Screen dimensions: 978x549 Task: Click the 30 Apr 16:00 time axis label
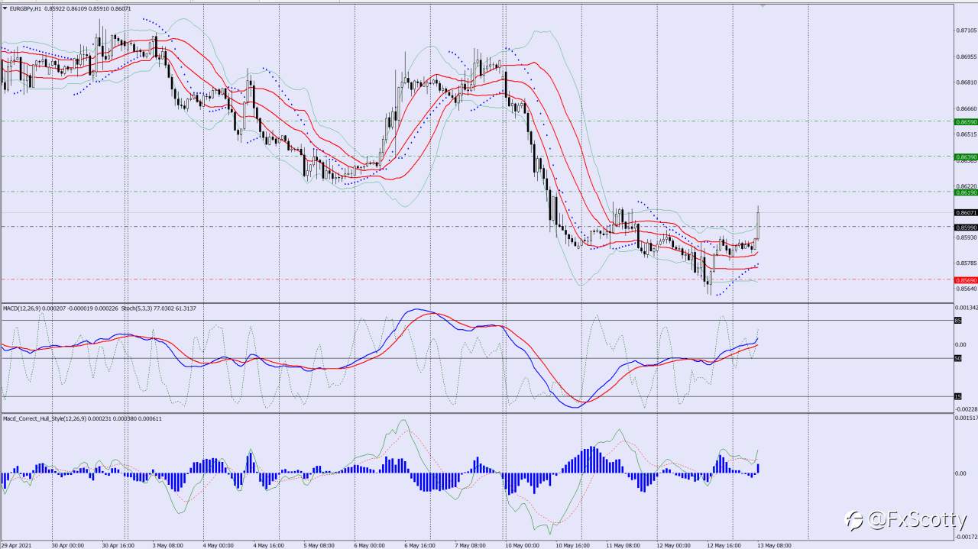click(118, 545)
